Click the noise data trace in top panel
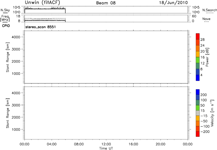 click(x=45, y=9)
